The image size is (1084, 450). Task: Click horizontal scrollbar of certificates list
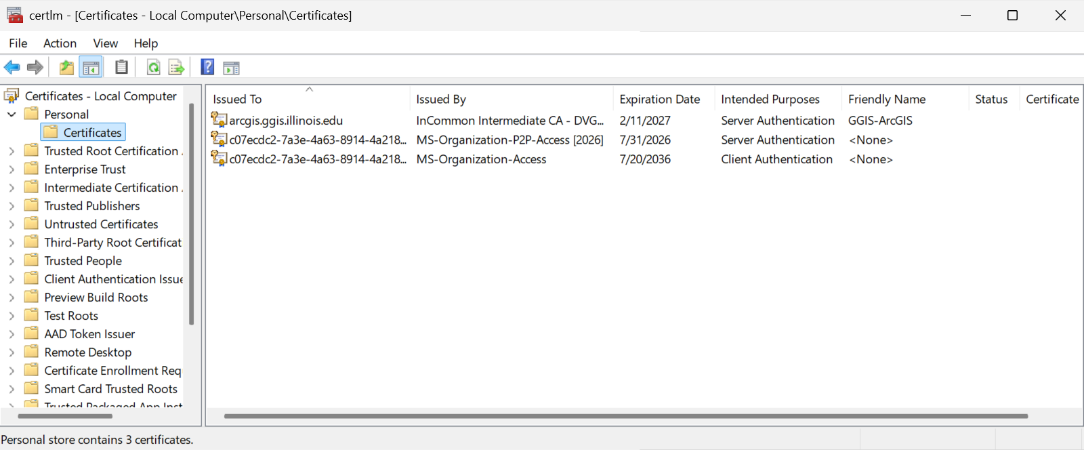(x=626, y=415)
